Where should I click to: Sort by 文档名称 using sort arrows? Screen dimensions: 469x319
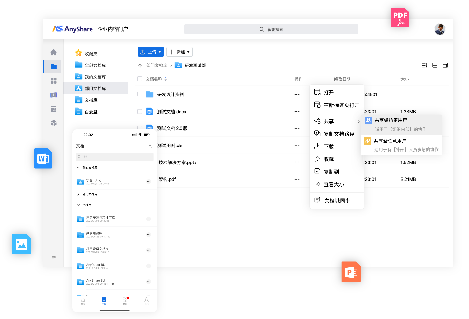coord(166,79)
